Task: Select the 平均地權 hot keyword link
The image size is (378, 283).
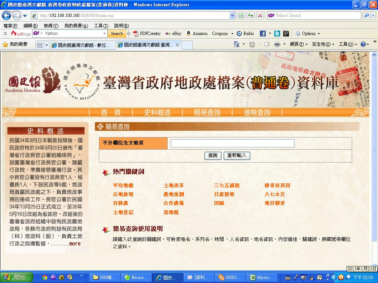Action: [123, 185]
